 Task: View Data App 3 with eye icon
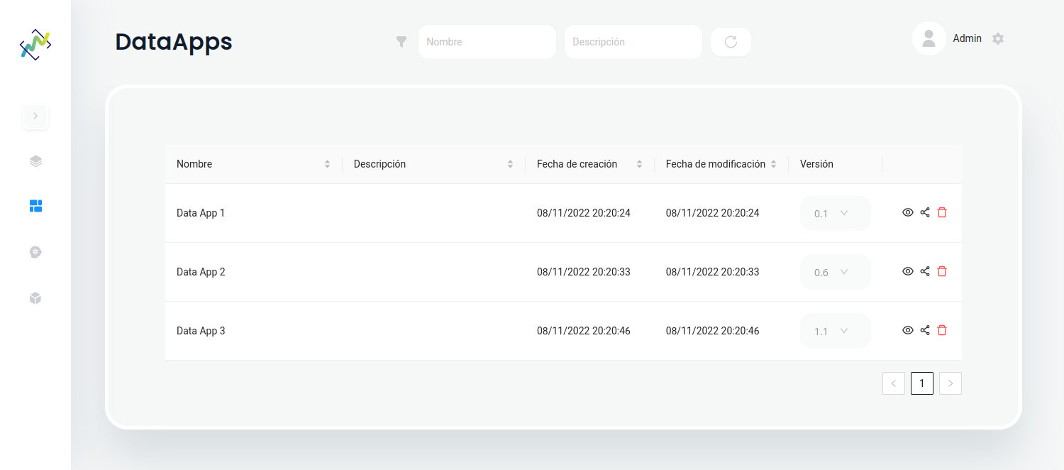pyautogui.click(x=907, y=330)
